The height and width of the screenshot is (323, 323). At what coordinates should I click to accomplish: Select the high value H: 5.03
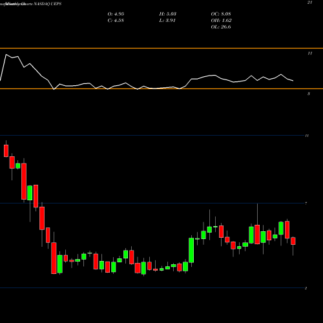point(168,14)
